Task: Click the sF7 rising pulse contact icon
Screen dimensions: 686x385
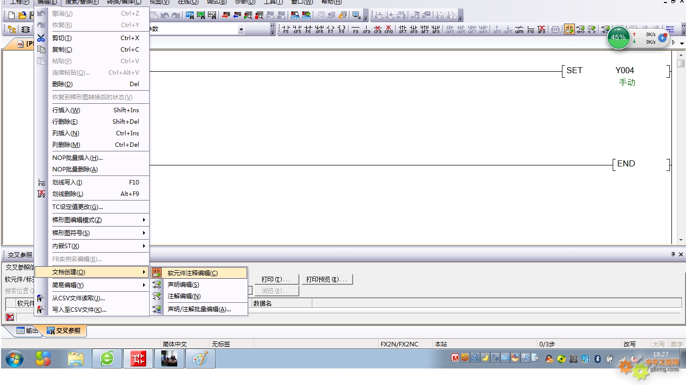Action: (403, 30)
